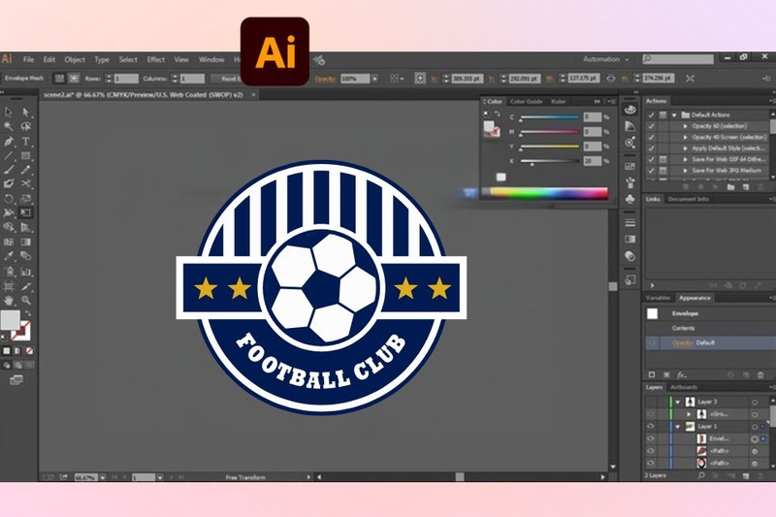
Task: Open the Opacity 100% dropdown arrow
Action: pyautogui.click(x=374, y=79)
